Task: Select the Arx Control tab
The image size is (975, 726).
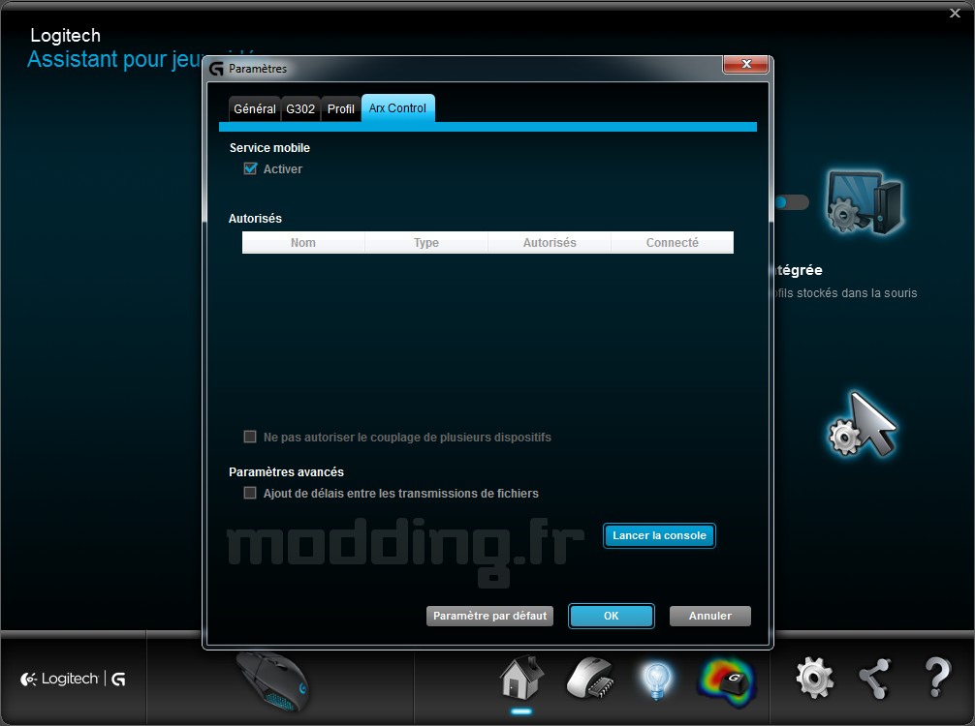Action: (x=398, y=108)
